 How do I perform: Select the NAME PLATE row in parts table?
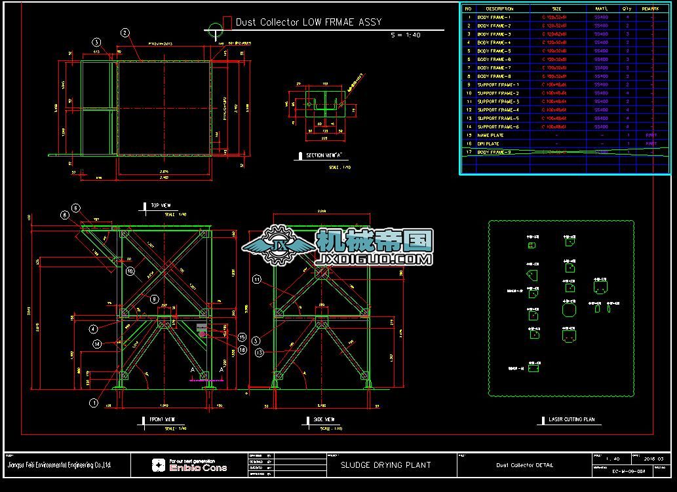[x=566, y=135]
